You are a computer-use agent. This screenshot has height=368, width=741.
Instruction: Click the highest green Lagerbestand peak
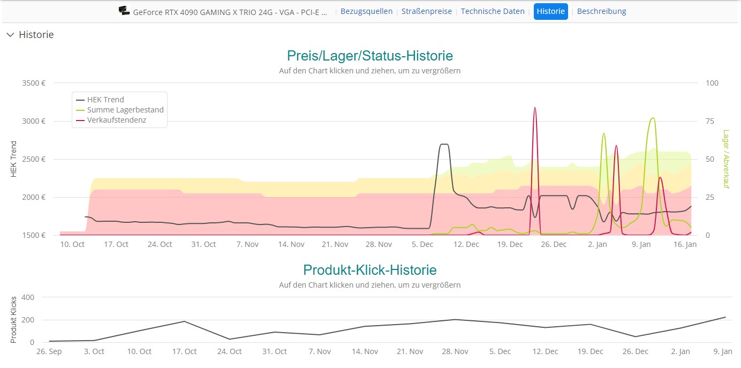tap(652, 118)
